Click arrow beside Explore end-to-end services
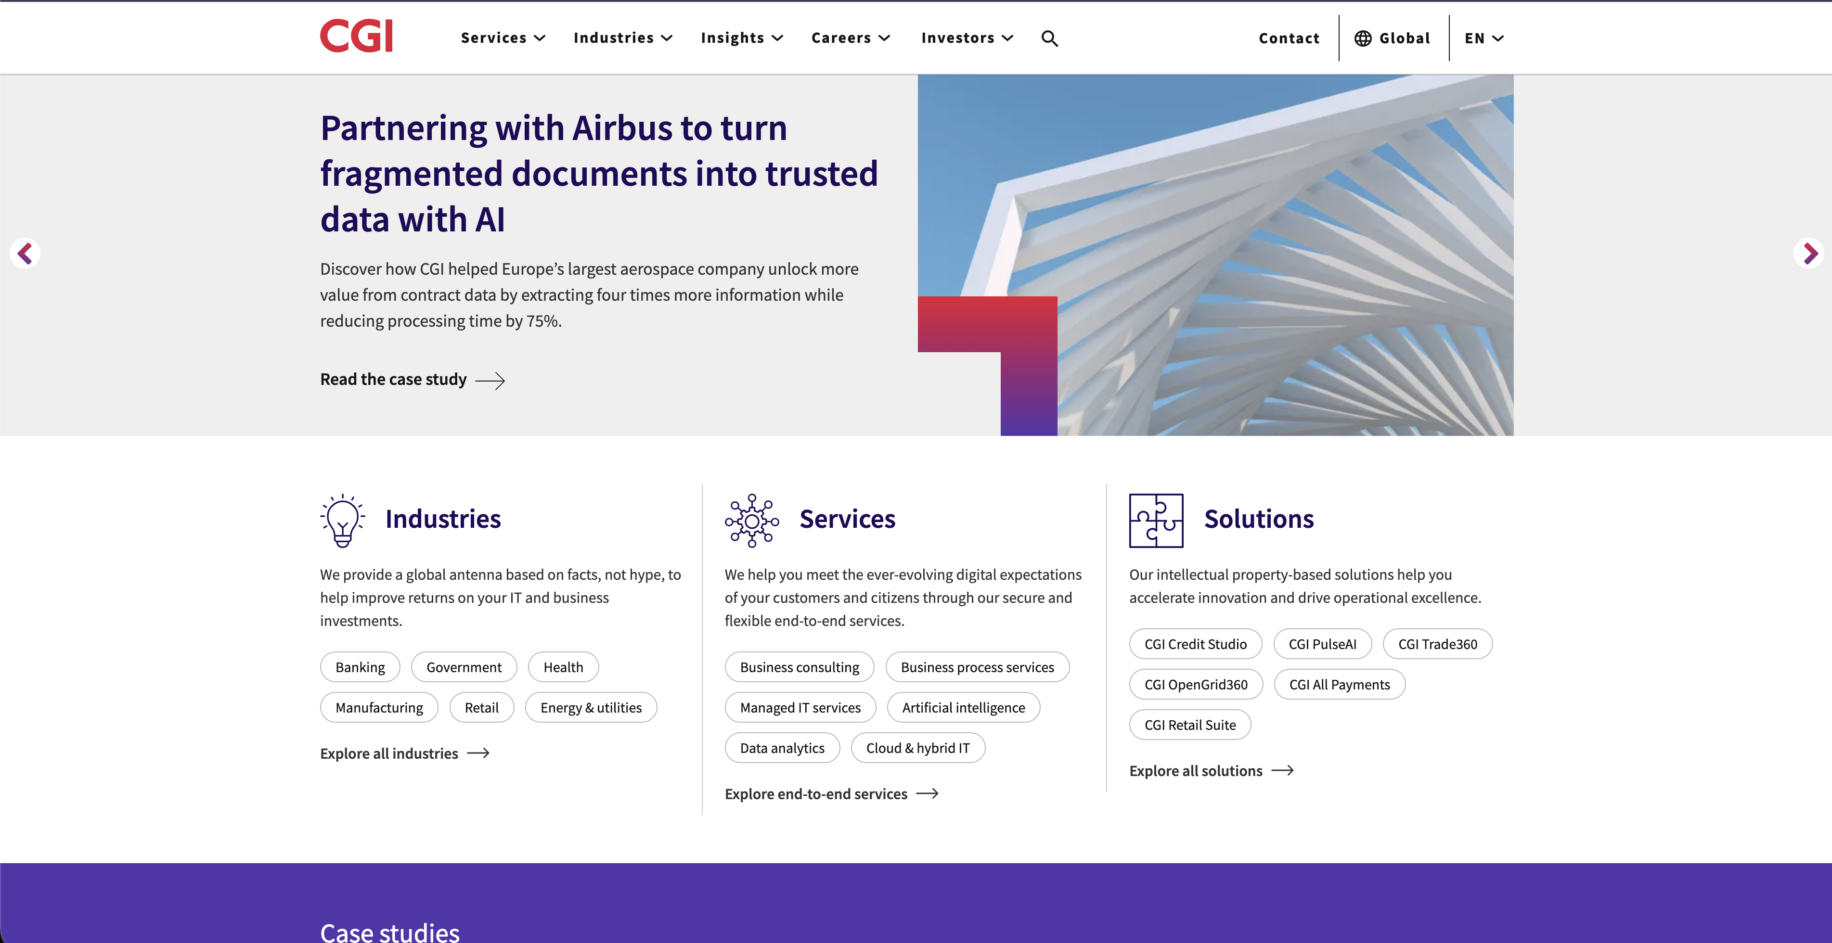The width and height of the screenshot is (1832, 943). click(928, 794)
